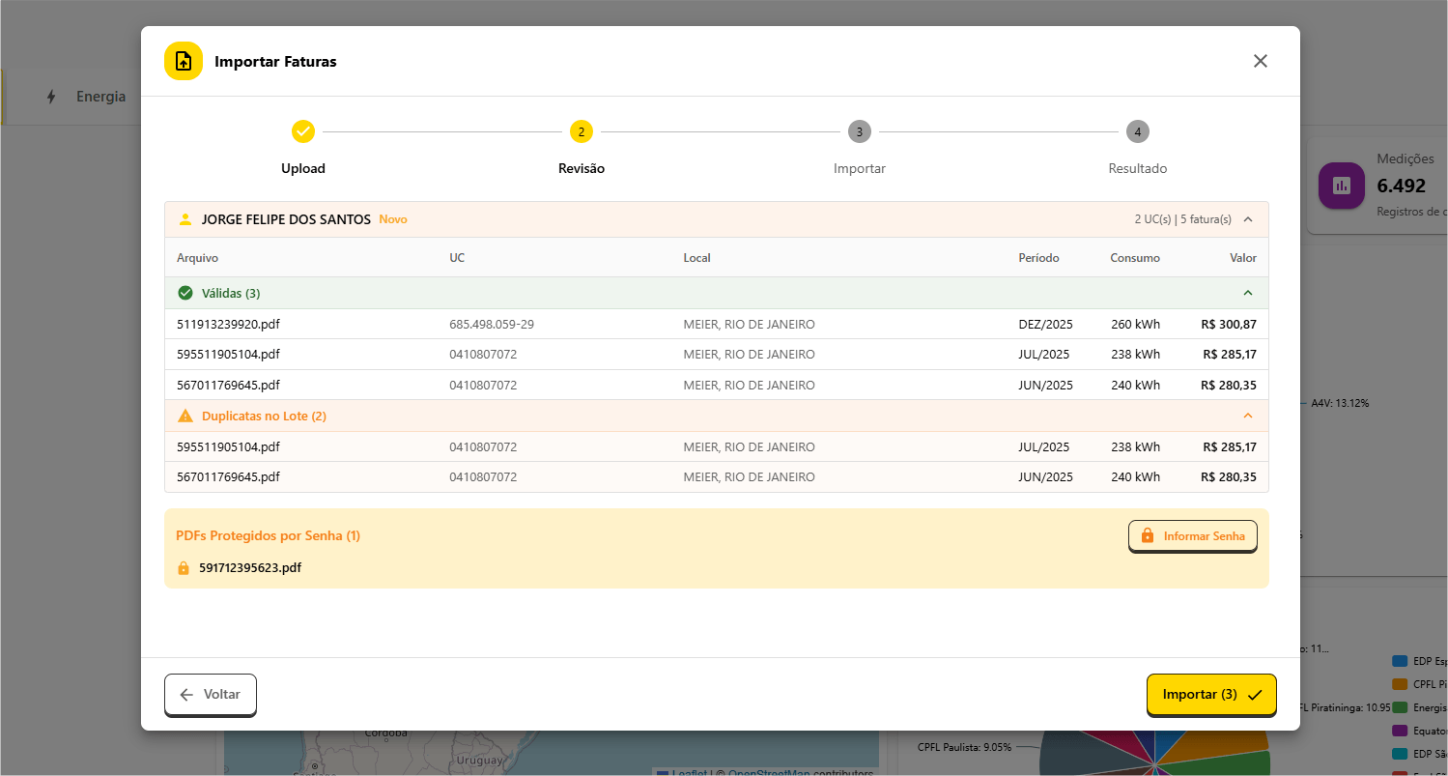The width and height of the screenshot is (1448, 776).
Task: Click the Valor column header
Action: 1242,258
